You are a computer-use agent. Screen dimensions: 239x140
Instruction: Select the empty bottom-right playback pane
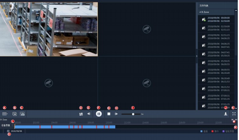(x=147, y=83)
